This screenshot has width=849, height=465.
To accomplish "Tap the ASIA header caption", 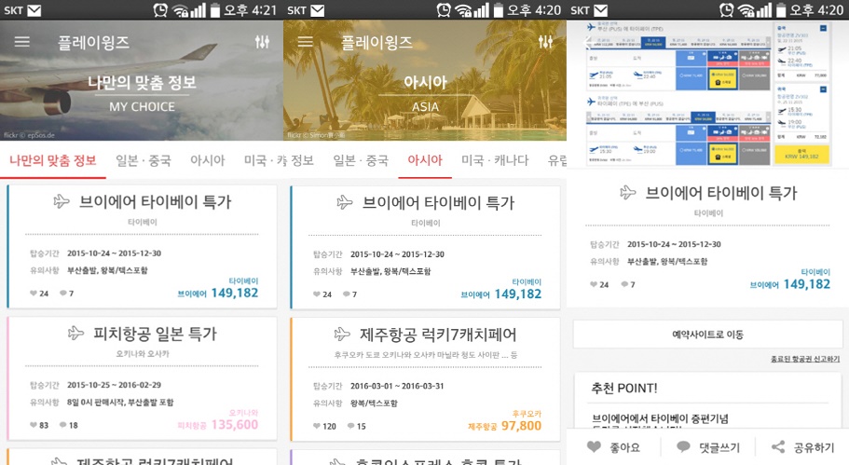I will [x=425, y=106].
